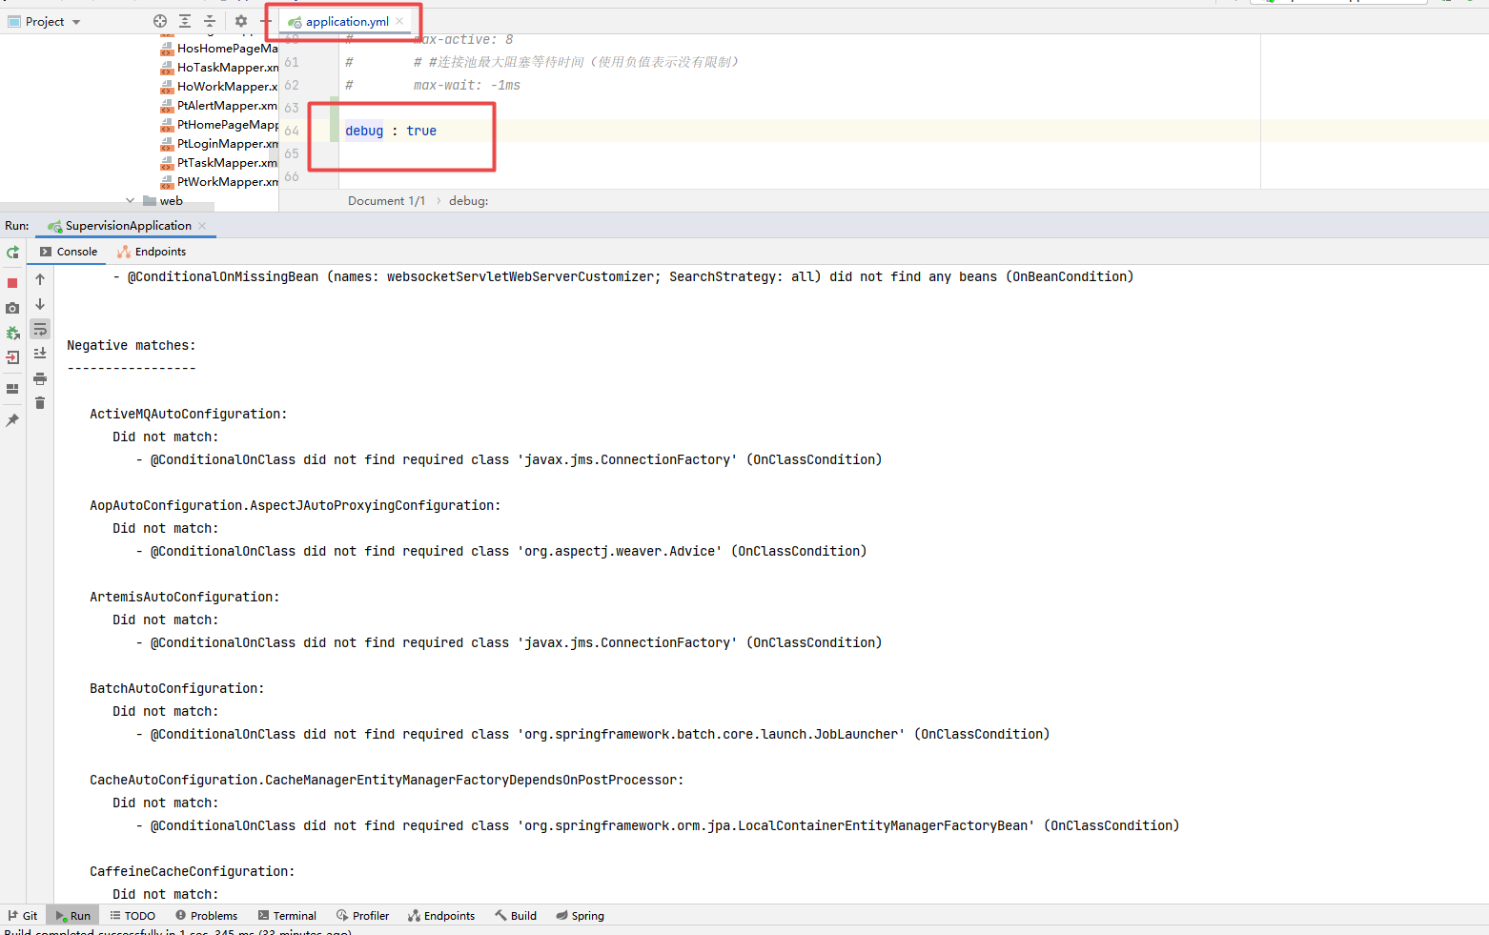Open the Endpoints tool window in bottom bar
The height and width of the screenshot is (935, 1489).
441,916
